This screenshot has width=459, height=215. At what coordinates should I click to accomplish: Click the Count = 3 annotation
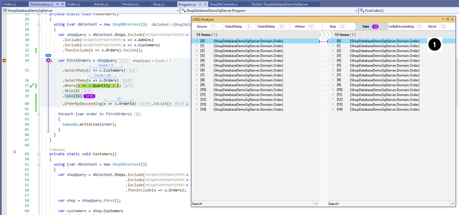pos(106,65)
